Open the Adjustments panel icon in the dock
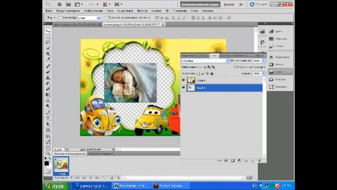The image size is (337, 190). point(272,57)
